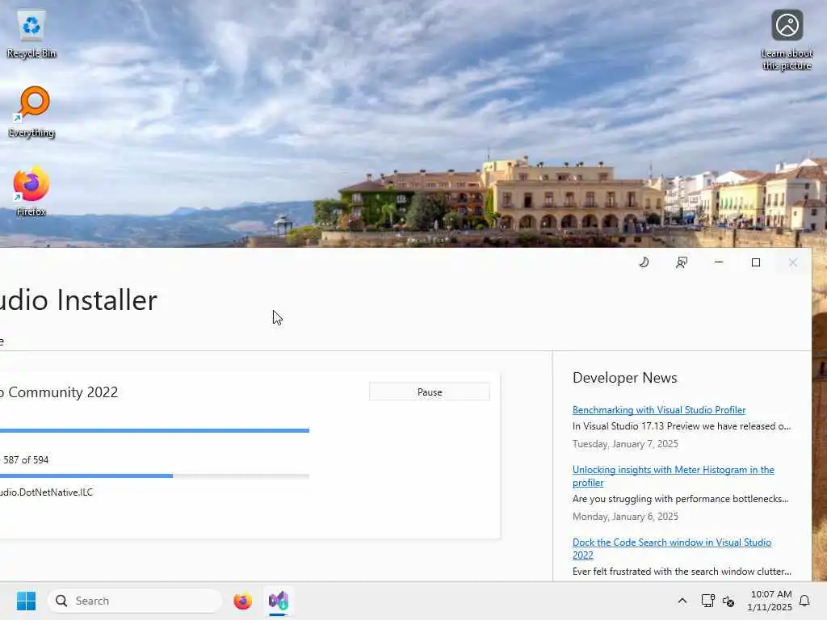This screenshot has width=827, height=620.
Task: Click the package install progress bar
Action: (x=154, y=475)
